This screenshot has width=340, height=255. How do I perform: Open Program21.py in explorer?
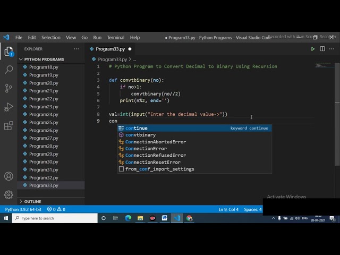pyautogui.click(x=44, y=91)
